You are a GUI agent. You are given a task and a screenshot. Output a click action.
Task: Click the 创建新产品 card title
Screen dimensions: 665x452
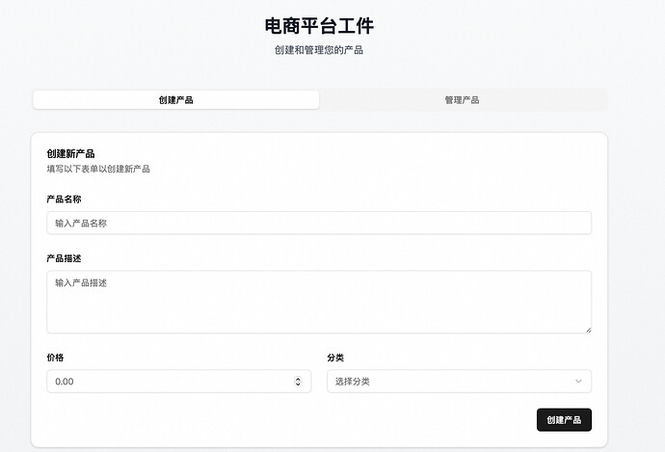click(x=70, y=153)
